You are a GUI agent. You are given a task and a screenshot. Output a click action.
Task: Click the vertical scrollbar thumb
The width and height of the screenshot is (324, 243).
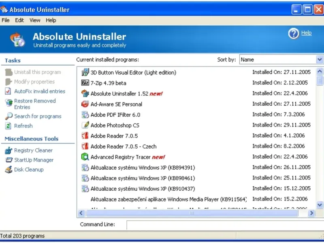(x=320, y=80)
